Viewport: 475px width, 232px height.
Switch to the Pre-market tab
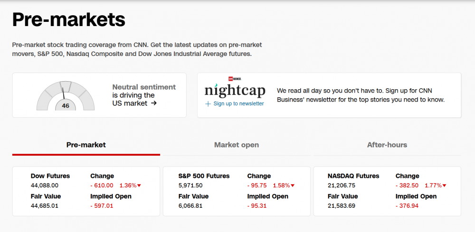click(x=86, y=145)
